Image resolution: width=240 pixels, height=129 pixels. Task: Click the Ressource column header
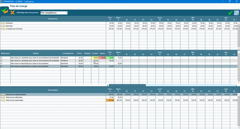click(53, 19)
